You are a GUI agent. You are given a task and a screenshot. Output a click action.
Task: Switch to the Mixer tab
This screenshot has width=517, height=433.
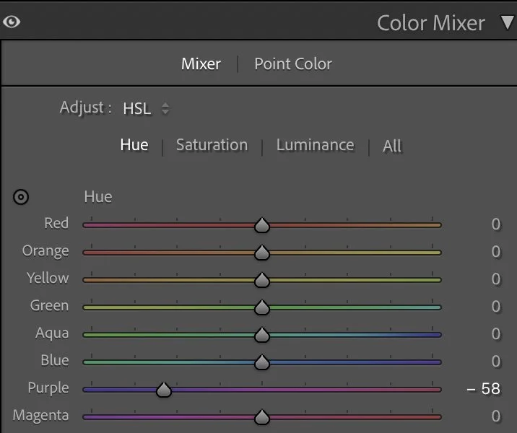coord(201,64)
